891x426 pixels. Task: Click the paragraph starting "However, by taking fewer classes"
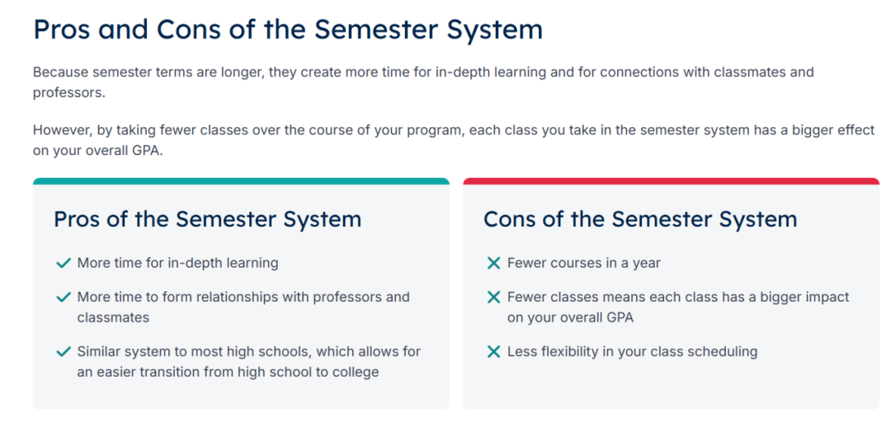click(x=453, y=141)
